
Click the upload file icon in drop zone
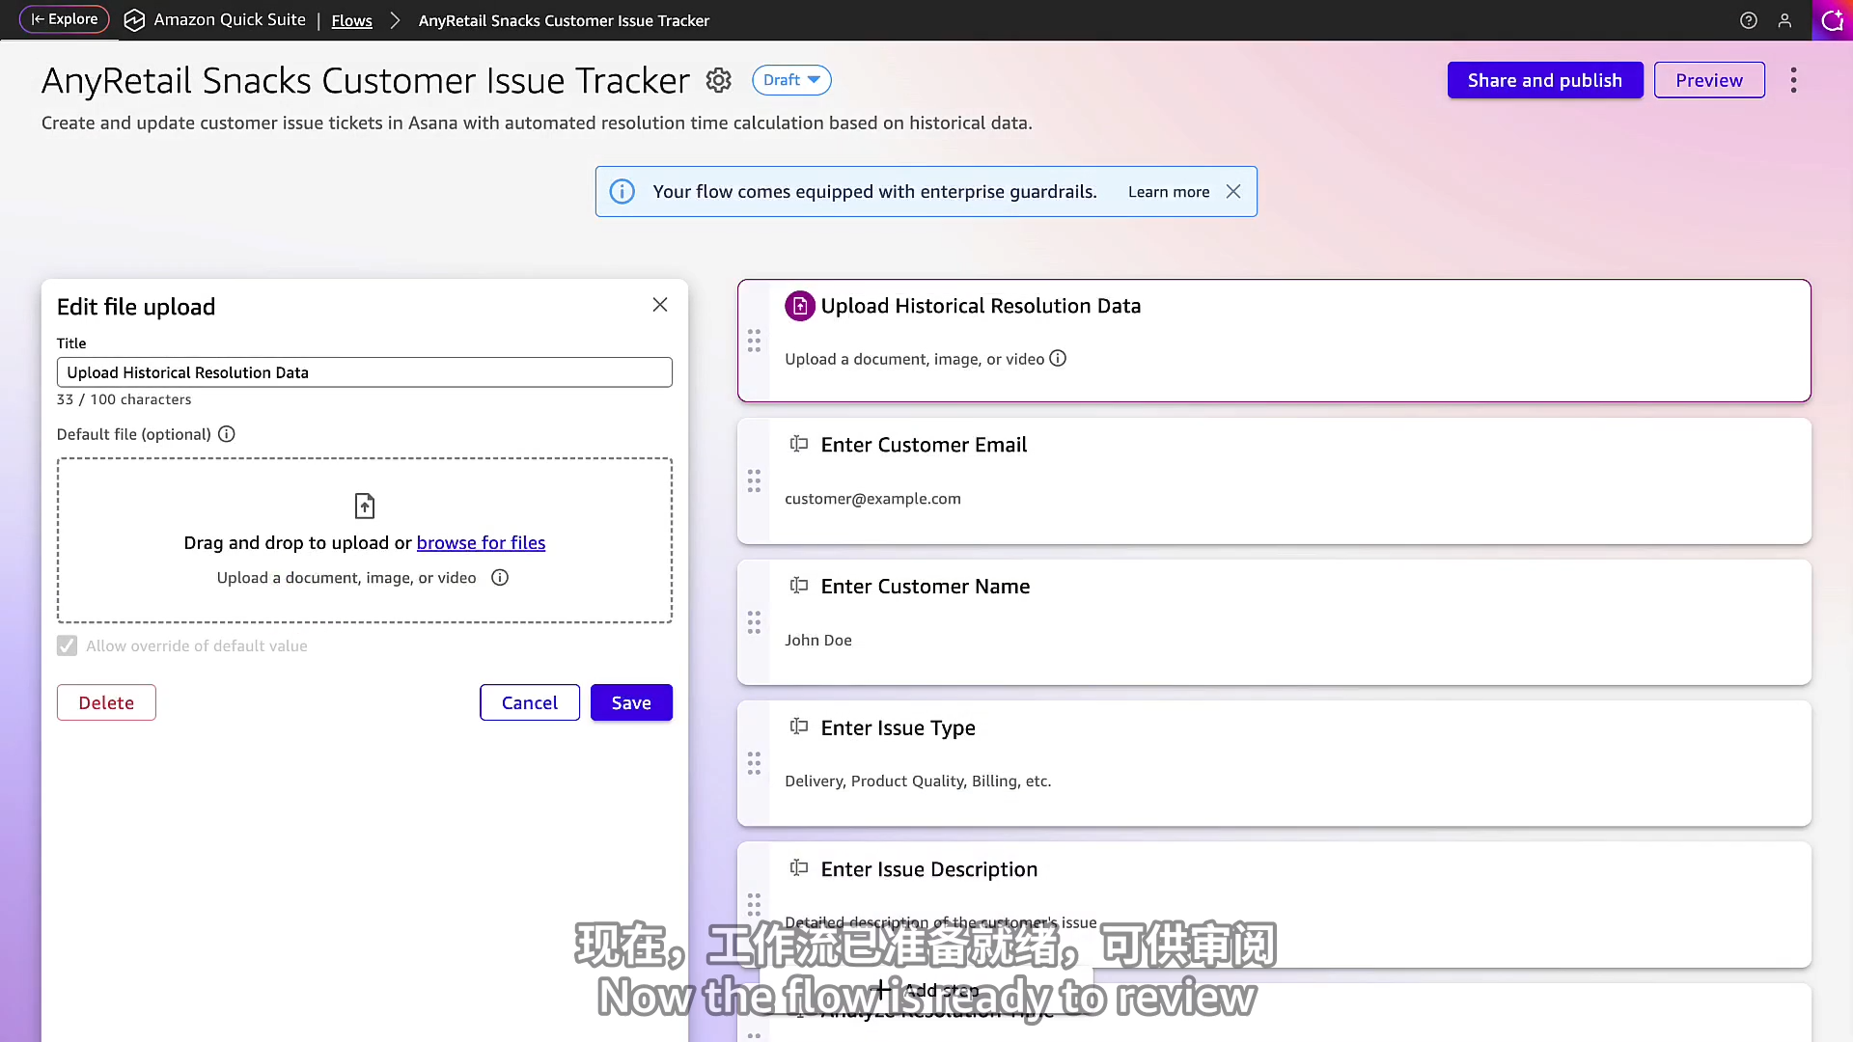point(365,506)
